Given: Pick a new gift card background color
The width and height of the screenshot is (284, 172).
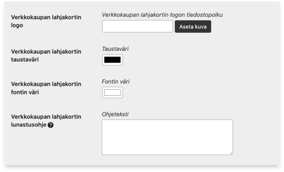Looking at the screenshot, I should (x=113, y=60).
